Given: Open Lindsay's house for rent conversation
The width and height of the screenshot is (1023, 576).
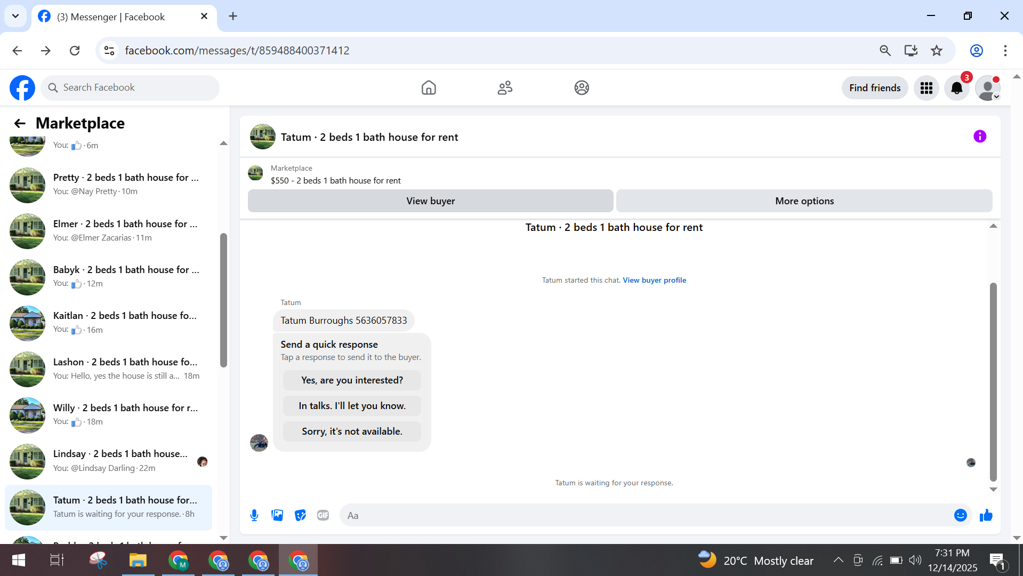Looking at the screenshot, I should coord(109,461).
